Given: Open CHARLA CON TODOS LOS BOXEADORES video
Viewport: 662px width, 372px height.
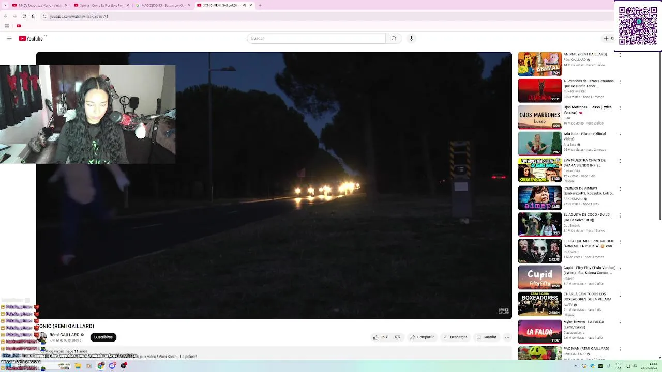Looking at the screenshot, I should [x=539, y=304].
